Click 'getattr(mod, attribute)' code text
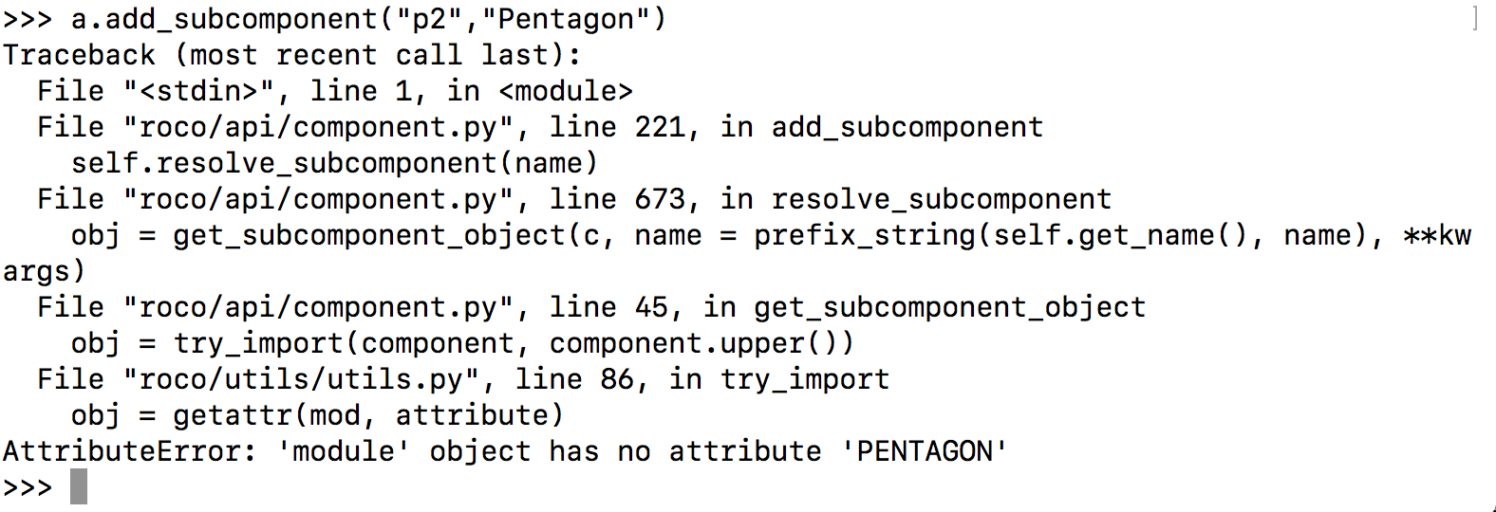1496x512 pixels. pyautogui.click(x=368, y=415)
